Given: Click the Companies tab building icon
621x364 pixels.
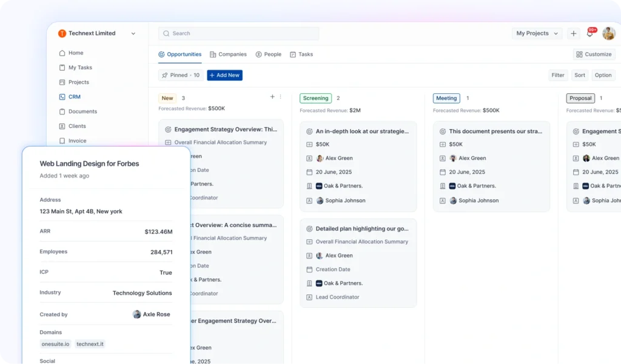Looking at the screenshot, I should 213,55.
